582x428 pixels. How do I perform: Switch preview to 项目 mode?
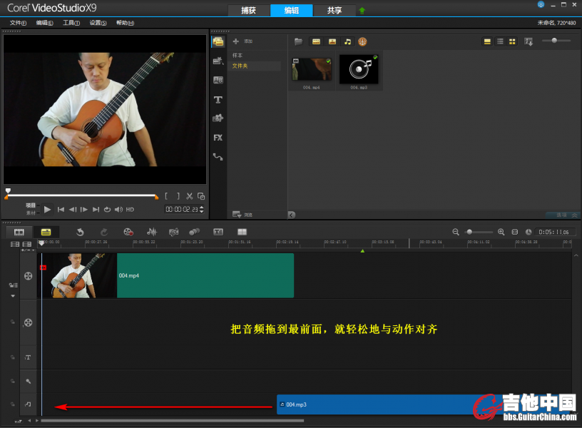31,205
